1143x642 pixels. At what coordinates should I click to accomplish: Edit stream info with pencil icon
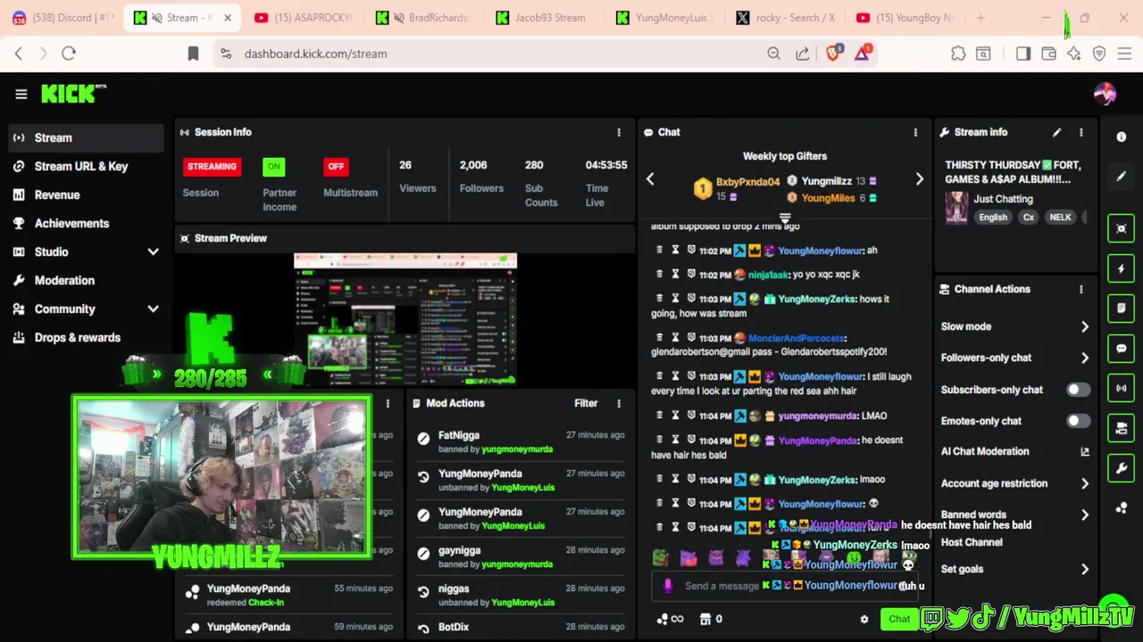[x=1056, y=132]
